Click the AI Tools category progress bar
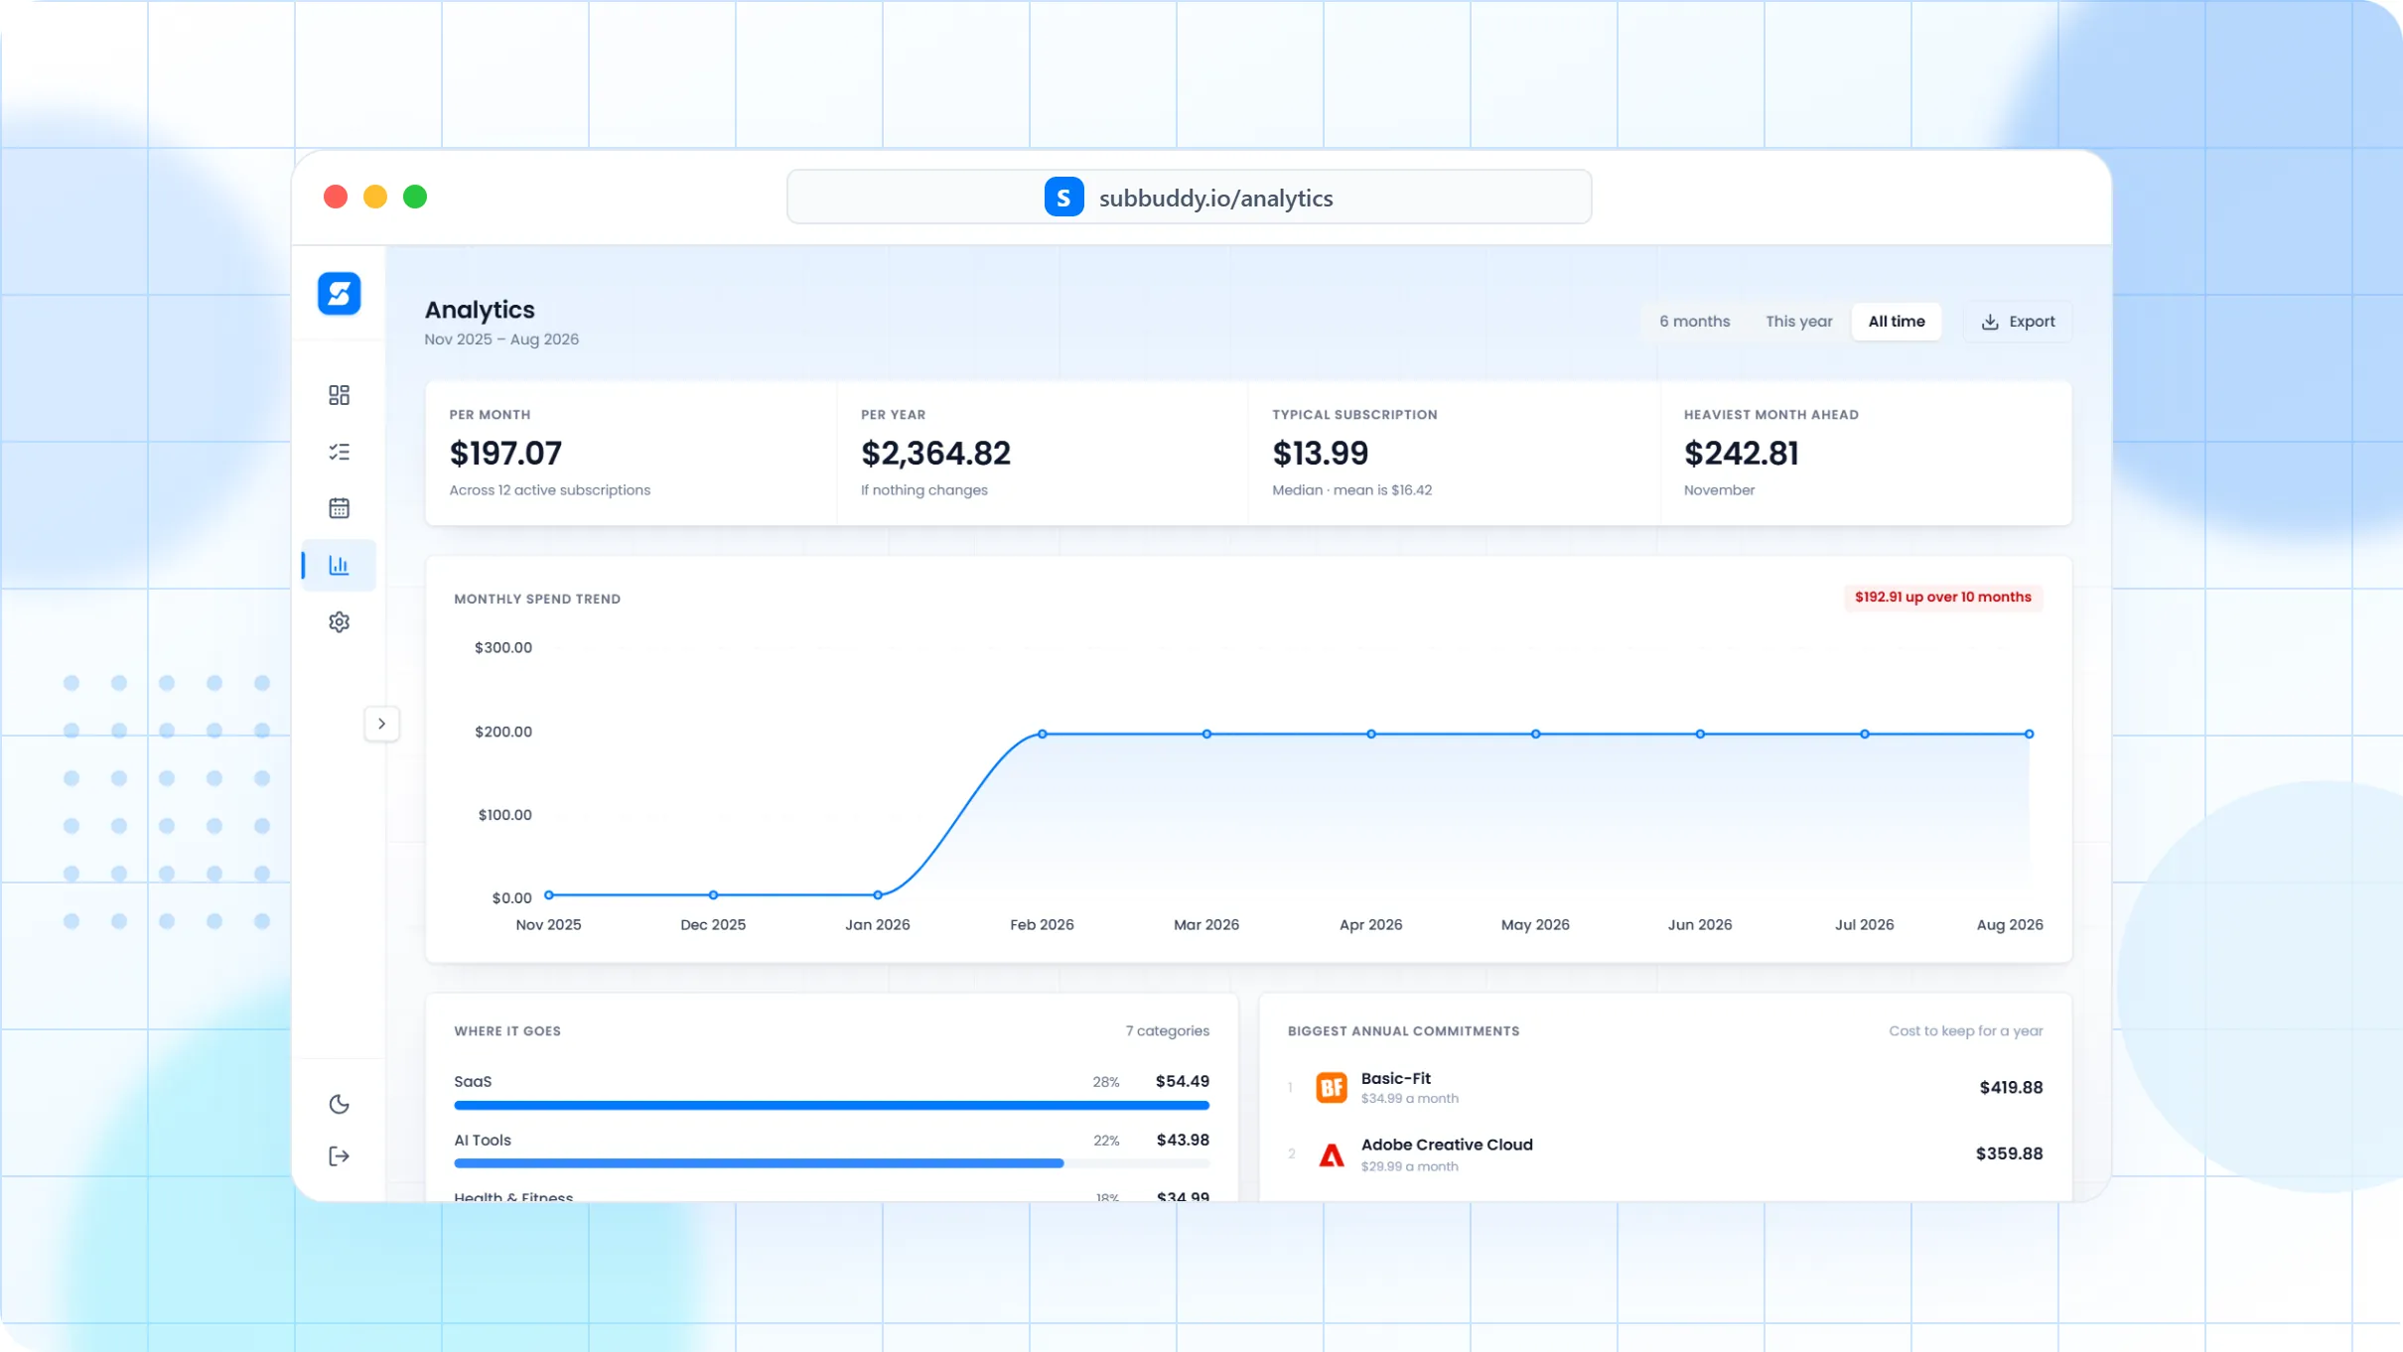 click(831, 1163)
